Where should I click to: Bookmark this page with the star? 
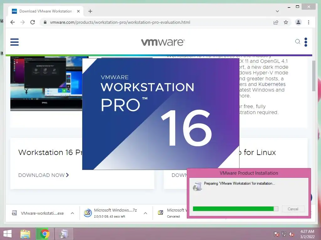(286, 22)
